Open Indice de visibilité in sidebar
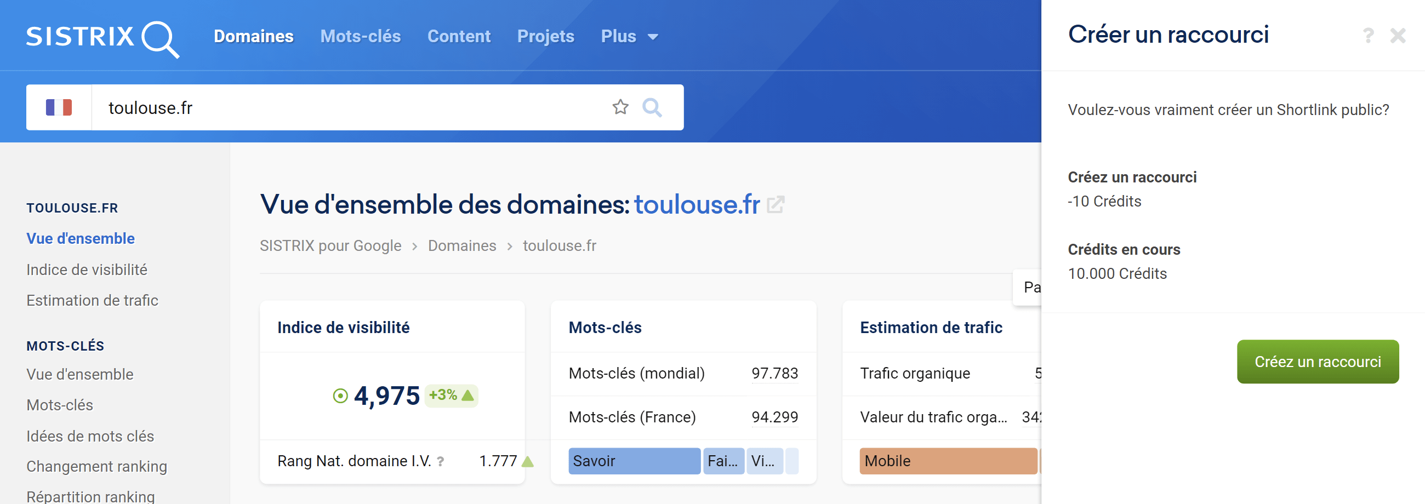Image resolution: width=1425 pixels, height=504 pixels. 87,270
